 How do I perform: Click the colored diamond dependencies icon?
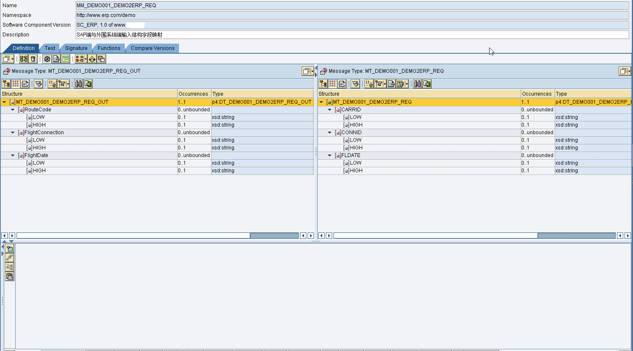(x=92, y=59)
